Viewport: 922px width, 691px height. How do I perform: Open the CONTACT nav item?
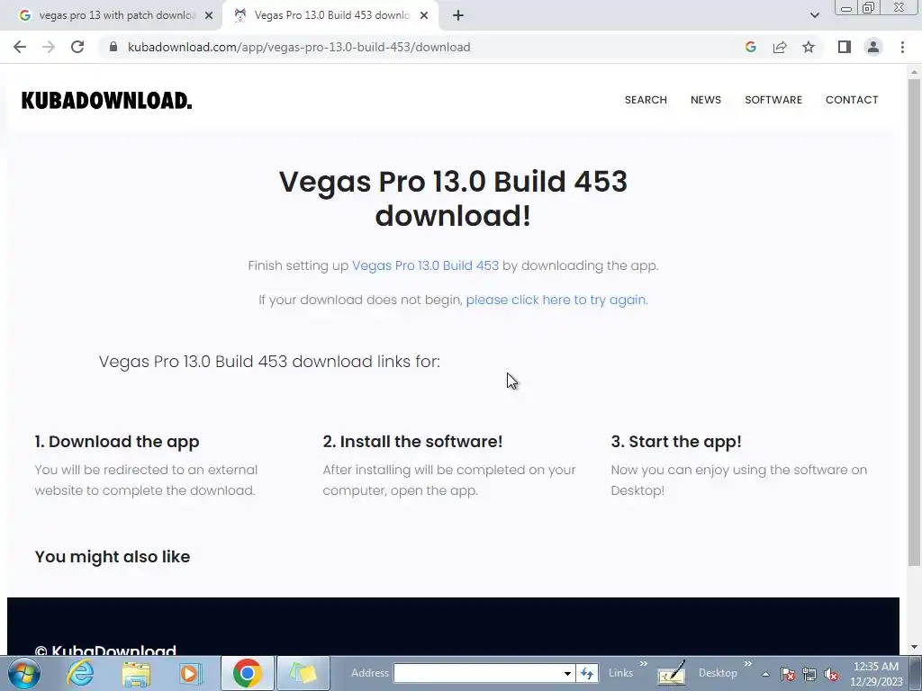[x=852, y=100]
